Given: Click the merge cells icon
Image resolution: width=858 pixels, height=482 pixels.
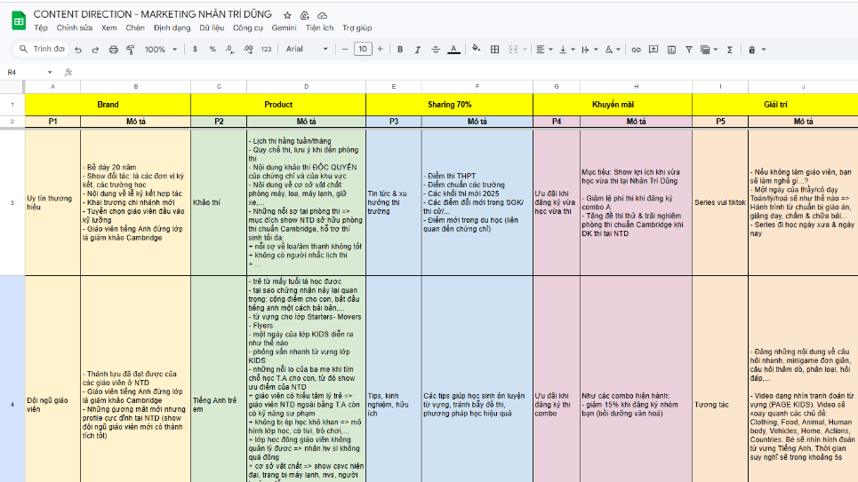Looking at the screenshot, I should click(513, 49).
